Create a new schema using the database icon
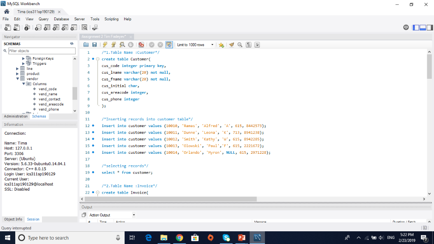This screenshot has height=244, width=434. tap(39, 27)
